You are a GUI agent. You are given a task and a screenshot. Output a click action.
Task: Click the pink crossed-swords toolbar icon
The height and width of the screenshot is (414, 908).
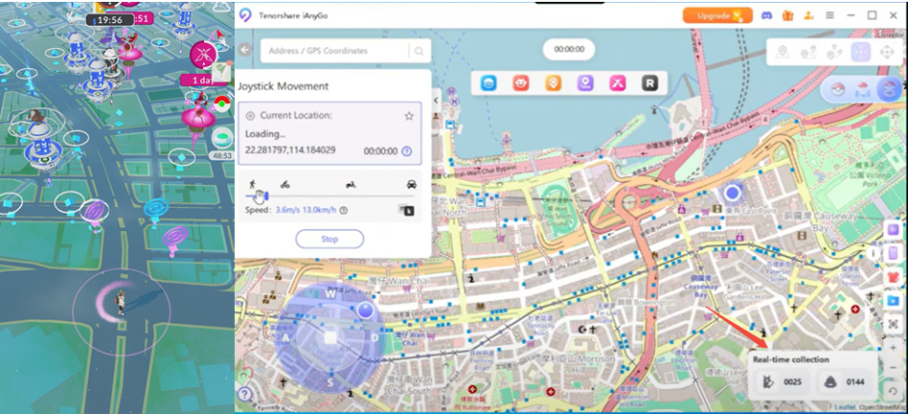tap(617, 84)
